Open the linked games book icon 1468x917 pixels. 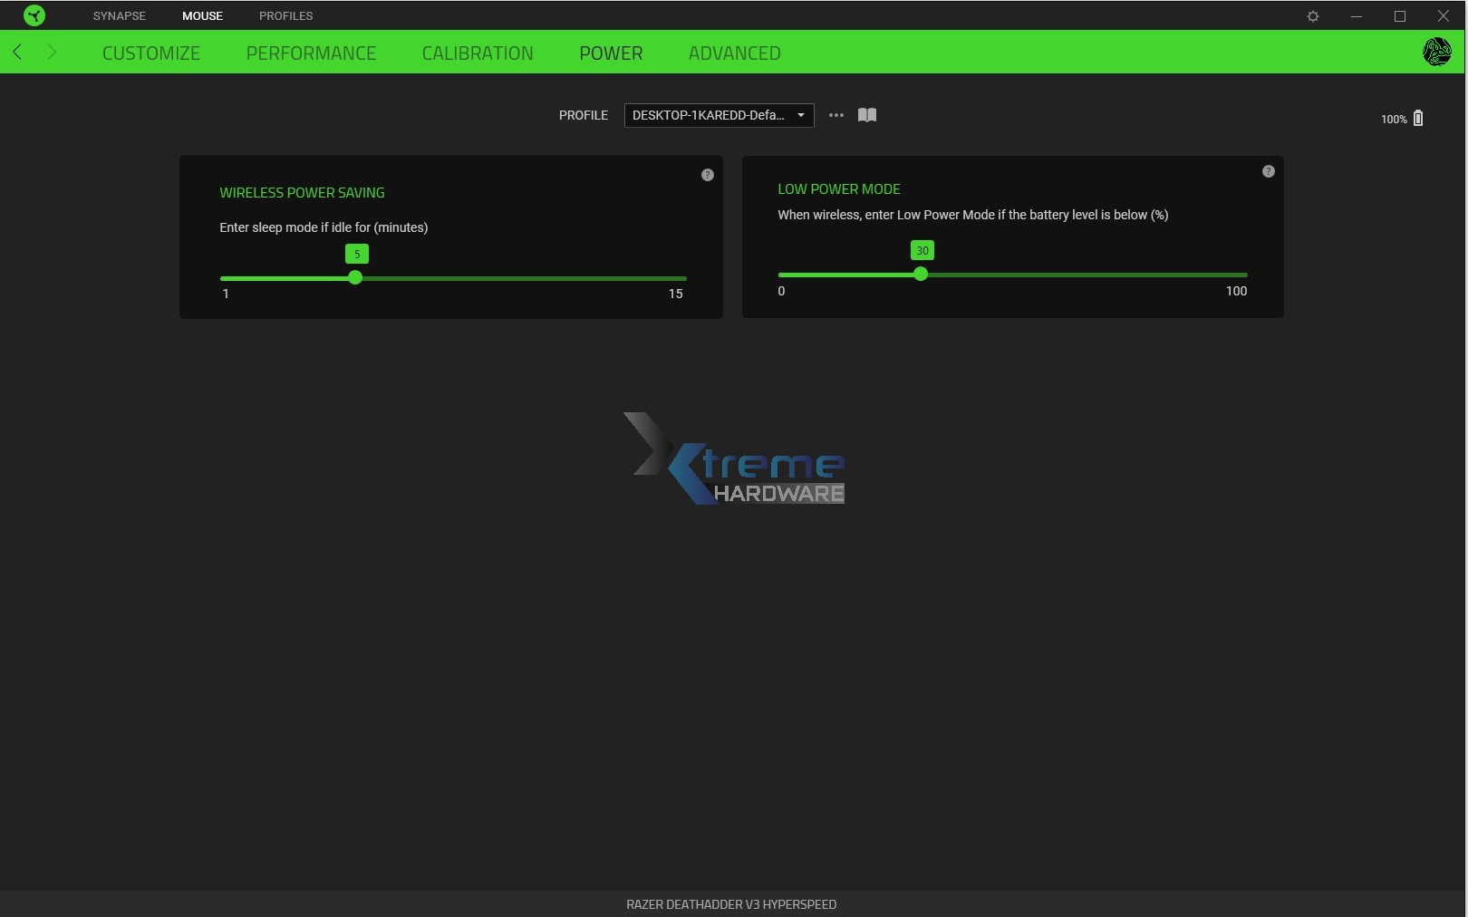tap(865, 115)
